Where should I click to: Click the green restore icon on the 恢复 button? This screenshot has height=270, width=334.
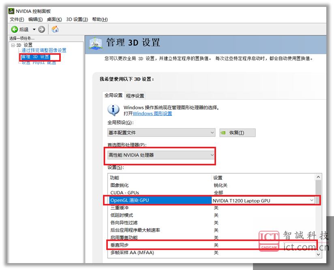[x=224, y=133]
